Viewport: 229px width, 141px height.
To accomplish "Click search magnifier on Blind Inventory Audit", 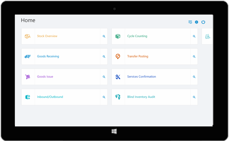I will click(x=194, y=97).
